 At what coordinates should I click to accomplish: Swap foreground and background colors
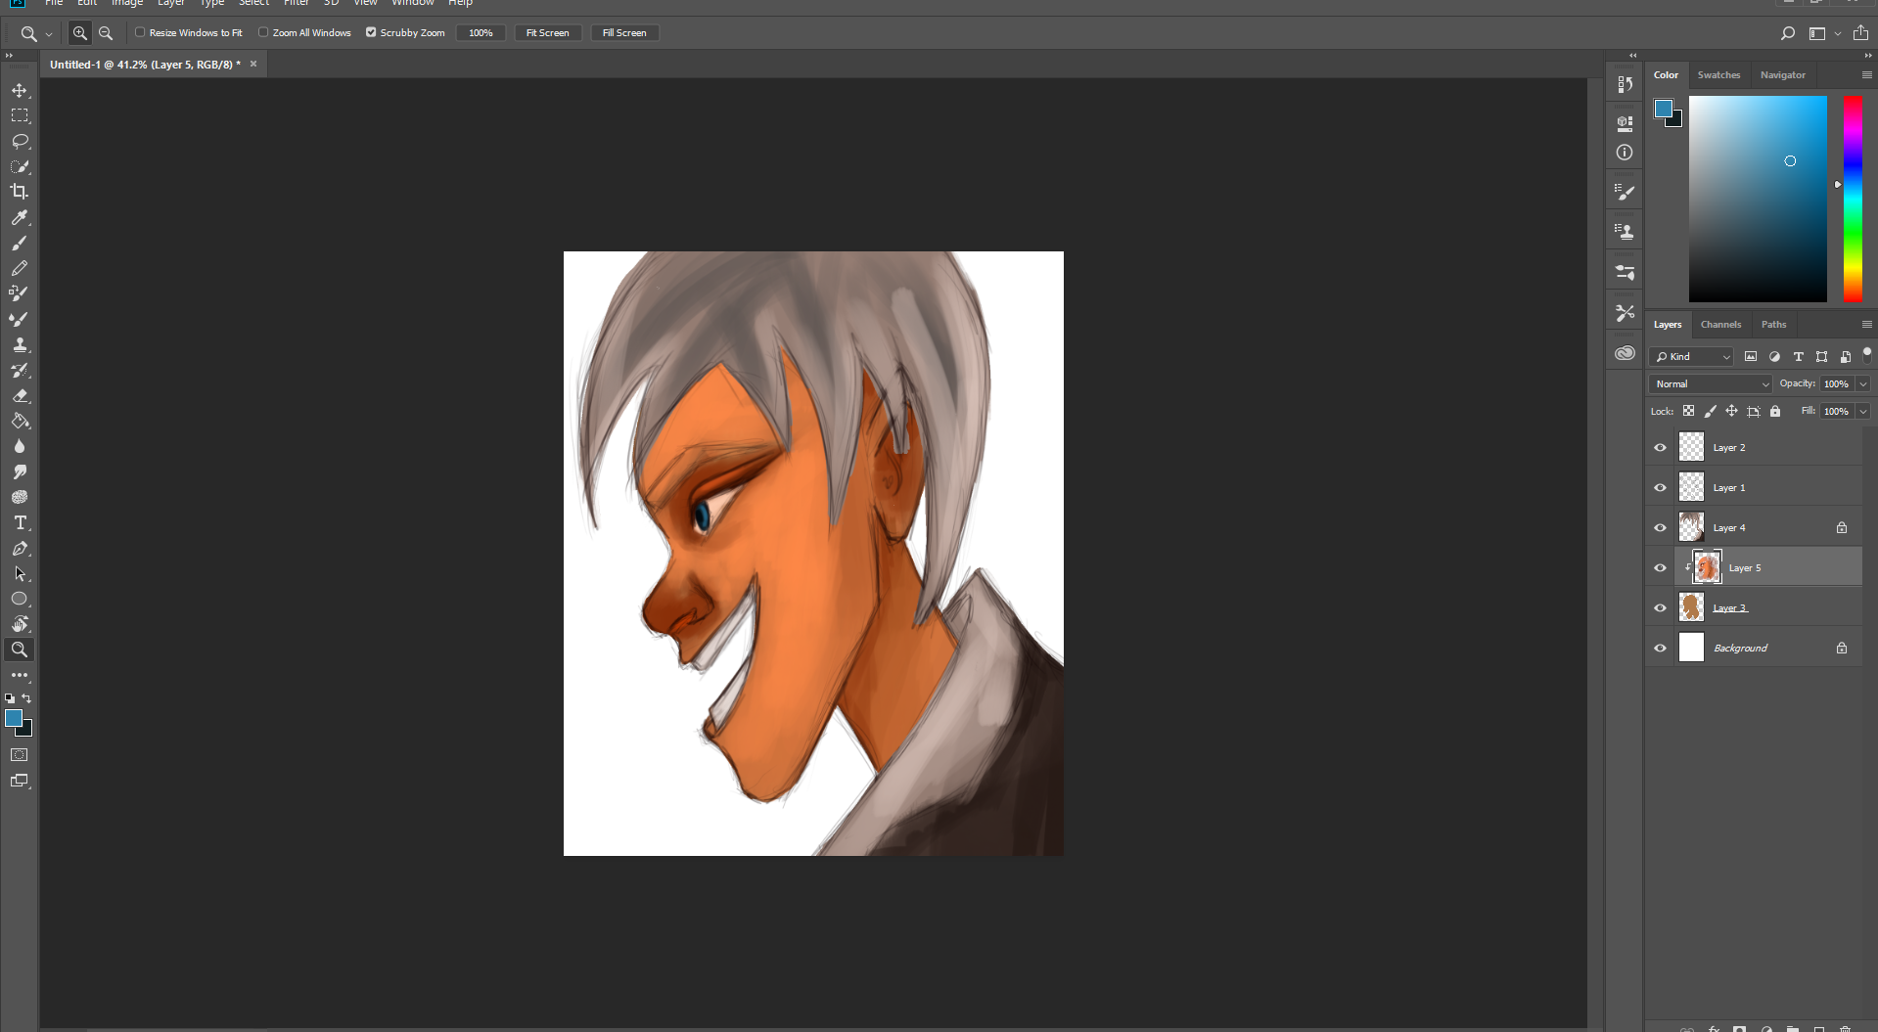[x=27, y=698]
